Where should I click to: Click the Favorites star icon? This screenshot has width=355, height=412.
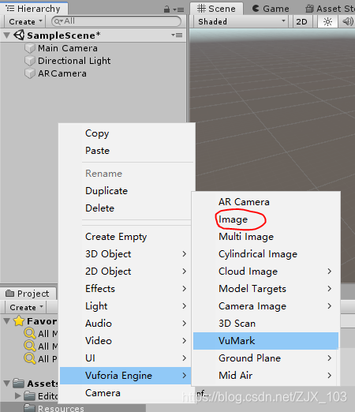click(x=19, y=321)
